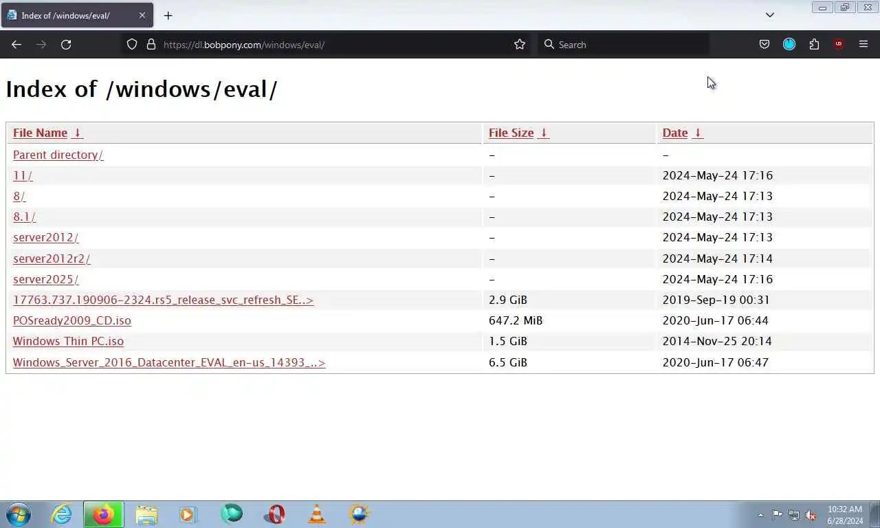Launch Internet Explorer from taskbar
Viewport: 880px width, 528px height.
tap(62, 514)
